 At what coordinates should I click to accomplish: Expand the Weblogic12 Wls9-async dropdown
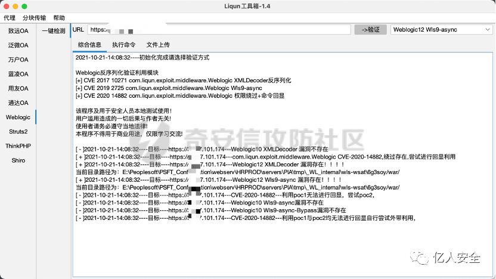[x=441, y=30]
